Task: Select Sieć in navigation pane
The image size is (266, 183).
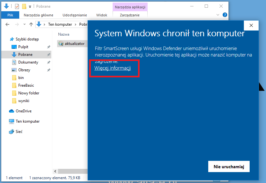Action: [19, 132]
